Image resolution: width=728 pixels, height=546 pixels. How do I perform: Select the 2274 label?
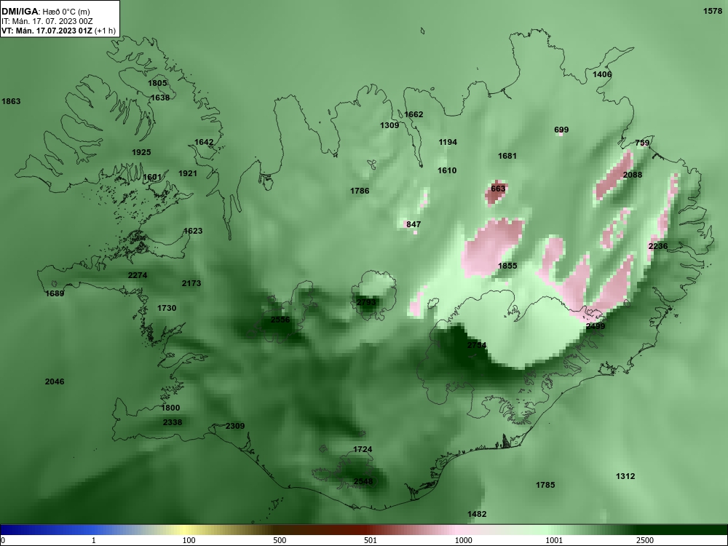pos(138,275)
